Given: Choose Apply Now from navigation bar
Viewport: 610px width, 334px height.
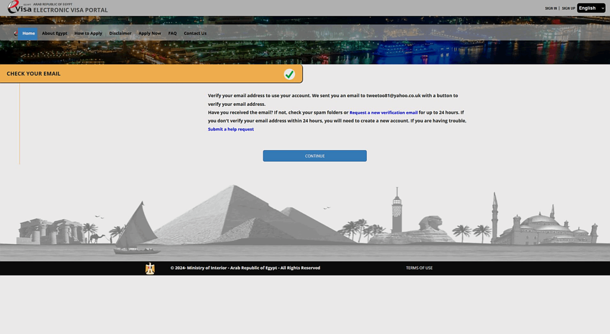Looking at the screenshot, I should [150, 33].
